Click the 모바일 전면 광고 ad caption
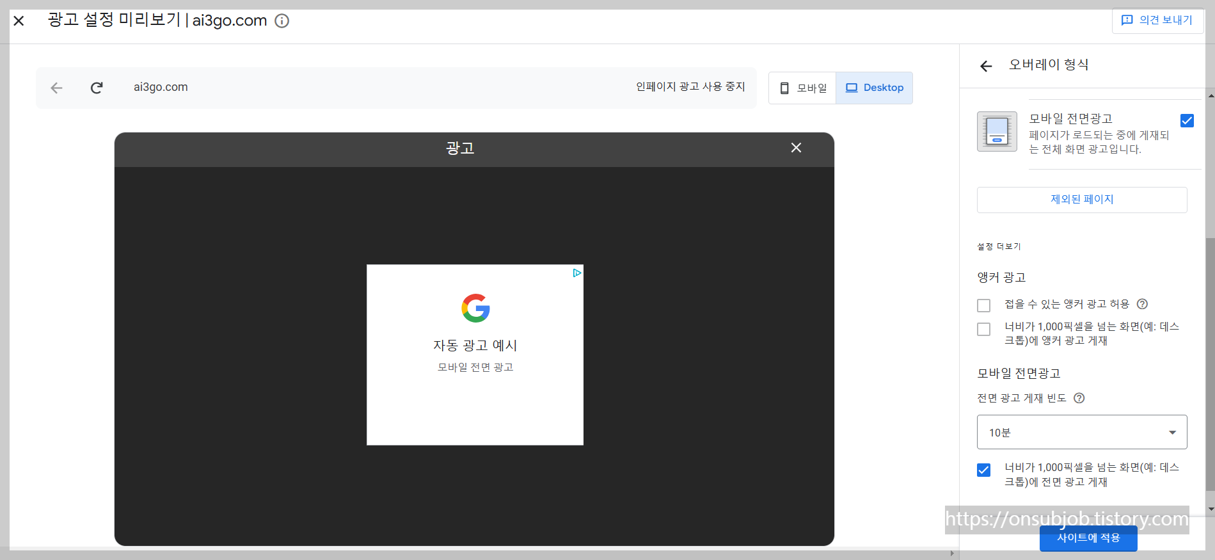This screenshot has height=560, width=1215. coord(475,367)
